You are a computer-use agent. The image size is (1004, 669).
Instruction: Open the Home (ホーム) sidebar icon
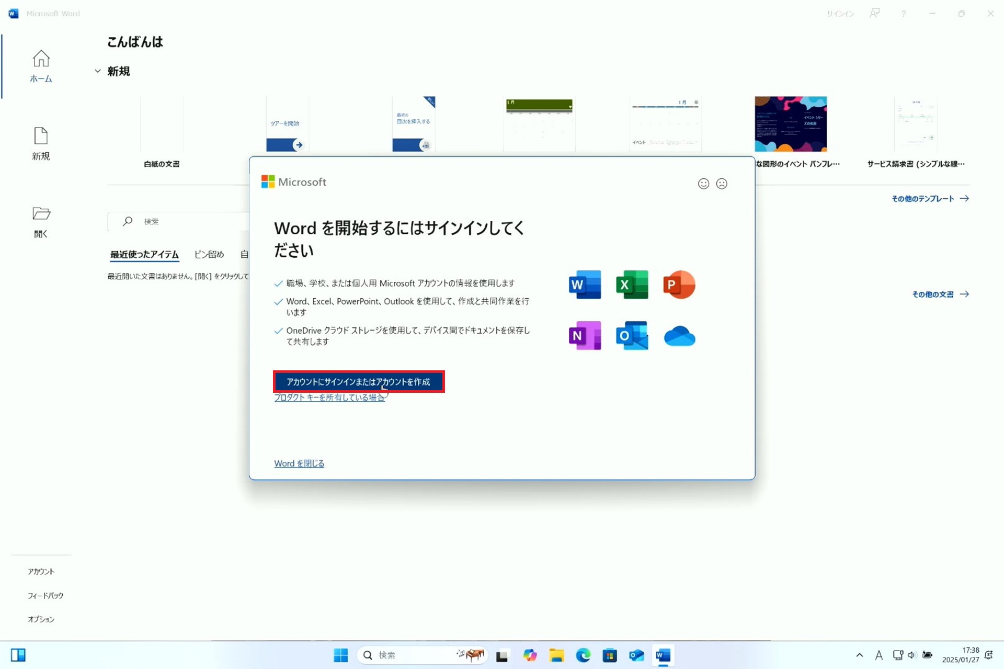41,66
